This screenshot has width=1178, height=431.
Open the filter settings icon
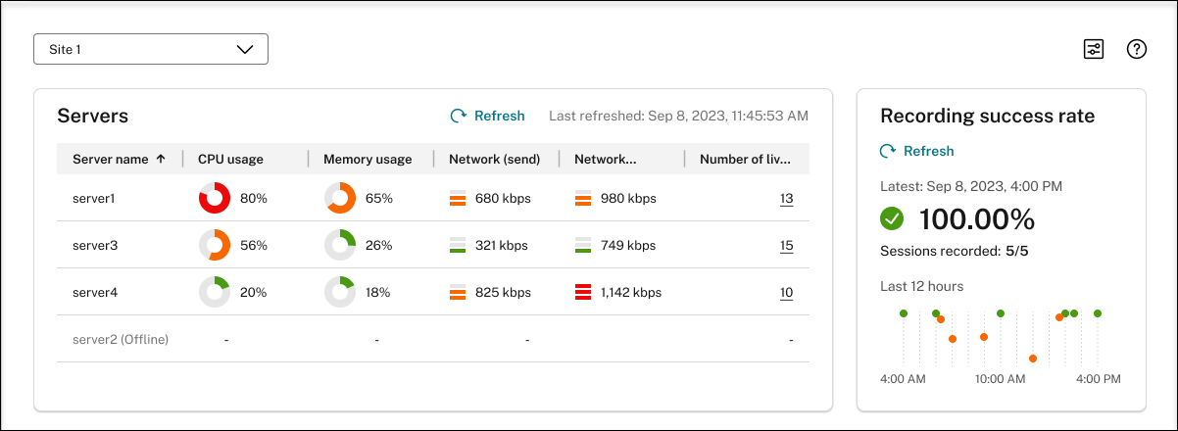1094,49
